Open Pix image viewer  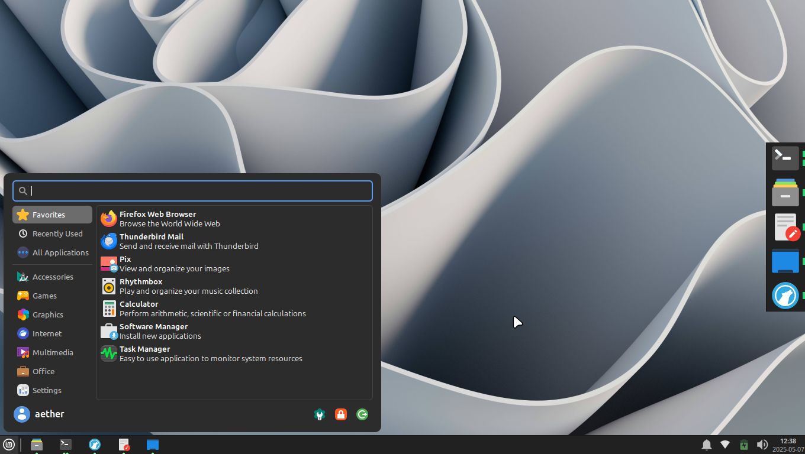pos(125,264)
